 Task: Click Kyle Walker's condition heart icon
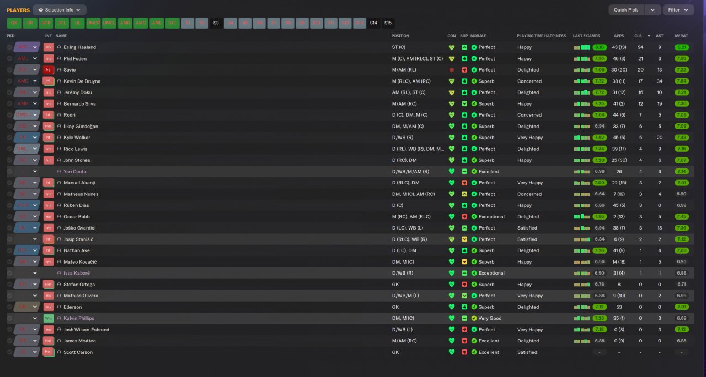(x=452, y=138)
